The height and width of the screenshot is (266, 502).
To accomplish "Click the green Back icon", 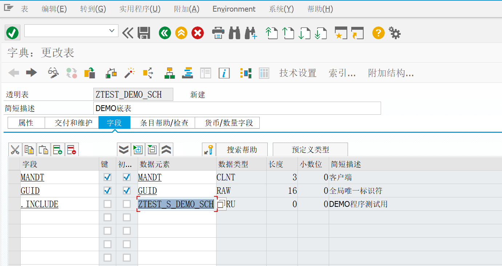I will click(165, 33).
